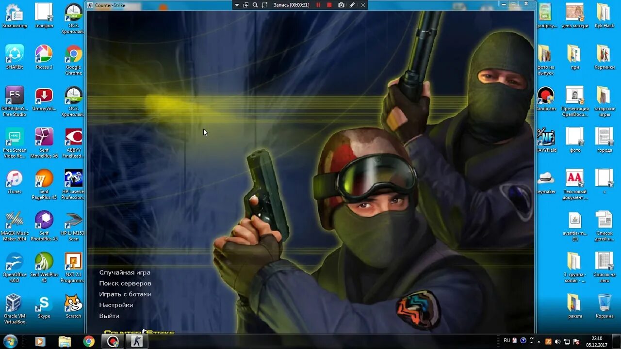
Task: Open volume speaker tray icon
Action: pyautogui.click(x=557, y=342)
